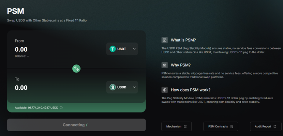Click the icon beside What is PSM?

tap(165, 40)
